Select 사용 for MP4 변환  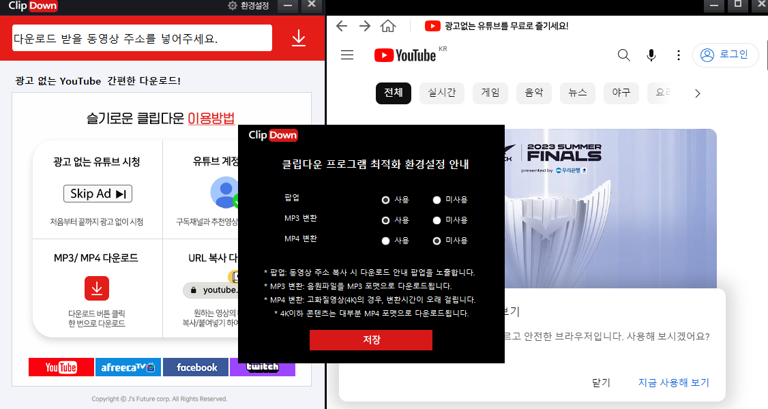pos(385,241)
